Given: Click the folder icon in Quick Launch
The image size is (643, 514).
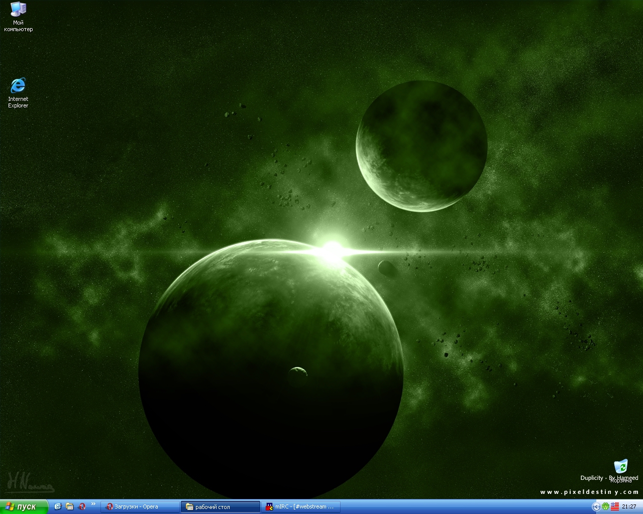Looking at the screenshot, I should [x=70, y=506].
